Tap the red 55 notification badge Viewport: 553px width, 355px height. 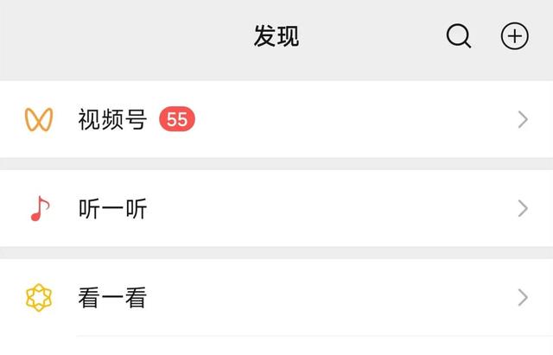[177, 120]
